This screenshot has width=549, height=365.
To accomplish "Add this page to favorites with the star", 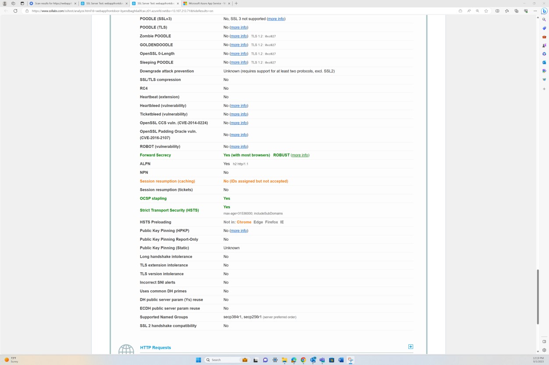I will click(486, 11).
